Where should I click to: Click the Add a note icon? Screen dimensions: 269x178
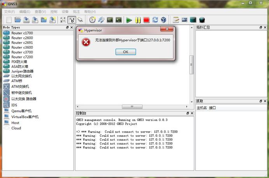(176, 20)
